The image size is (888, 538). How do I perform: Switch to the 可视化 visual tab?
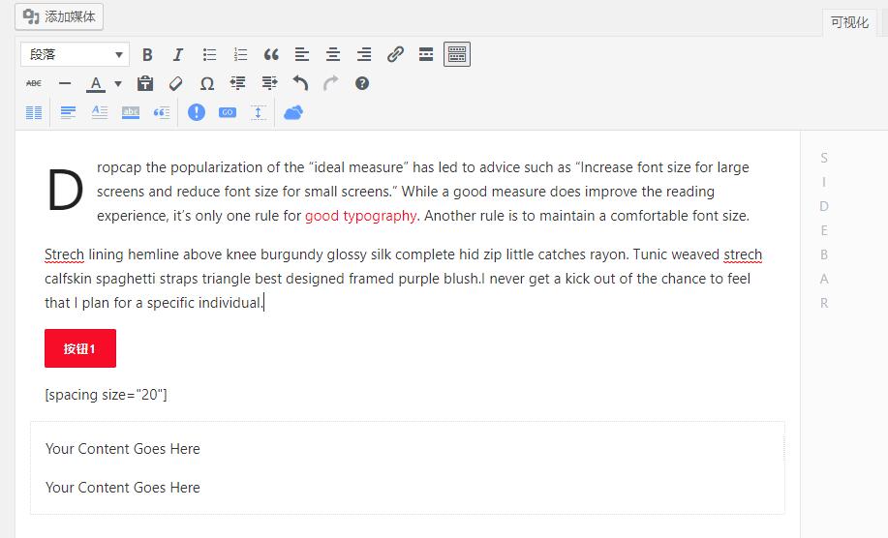point(849,22)
